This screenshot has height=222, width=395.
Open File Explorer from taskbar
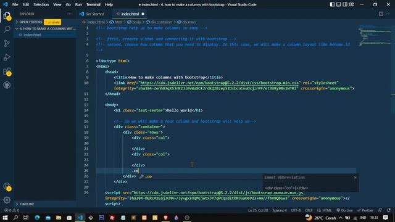[x=59, y=218]
